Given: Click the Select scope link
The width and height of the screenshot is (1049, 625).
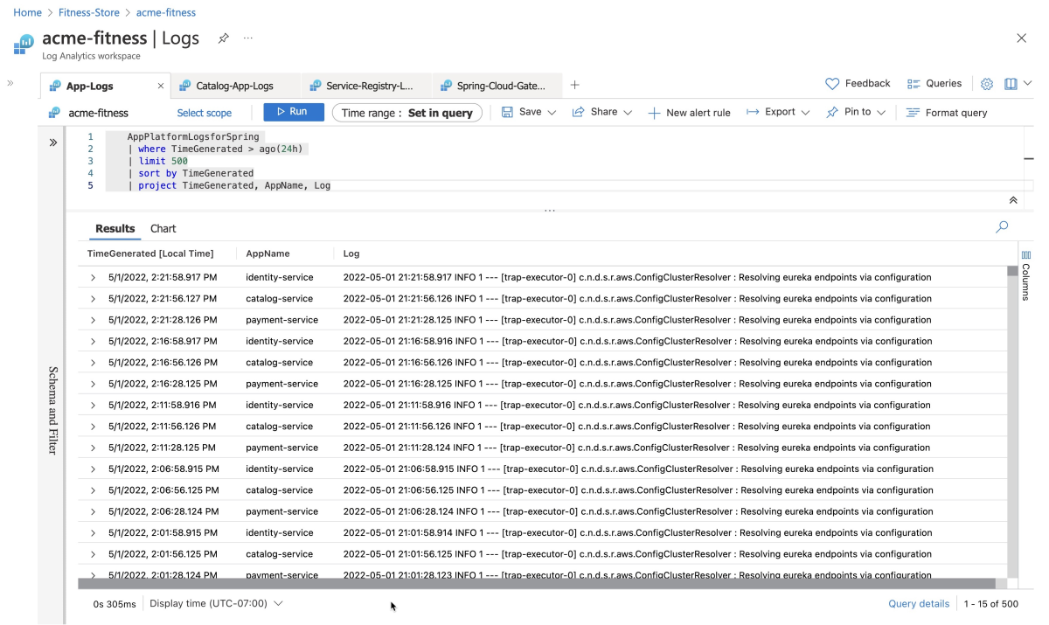Looking at the screenshot, I should click(x=205, y=113).
